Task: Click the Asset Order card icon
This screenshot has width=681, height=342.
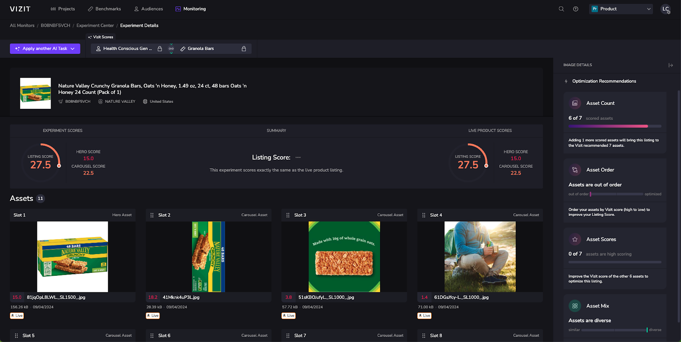Action: point(575,170)
